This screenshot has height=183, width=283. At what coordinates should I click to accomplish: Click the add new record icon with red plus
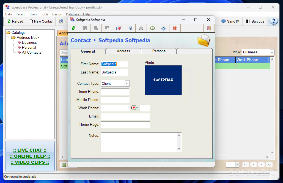coord(119,28)
